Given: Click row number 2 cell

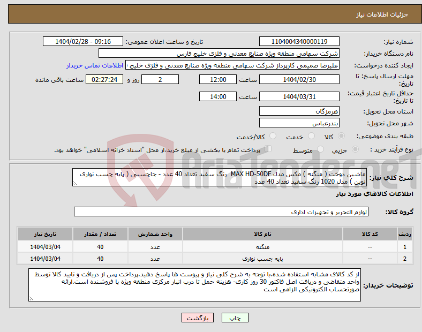Looking at the screenshot, I should [x=405, y=259].
